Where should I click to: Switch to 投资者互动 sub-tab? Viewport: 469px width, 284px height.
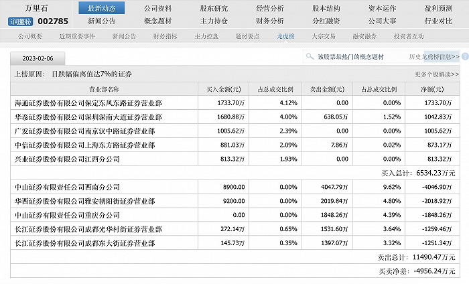click(409, 36)
